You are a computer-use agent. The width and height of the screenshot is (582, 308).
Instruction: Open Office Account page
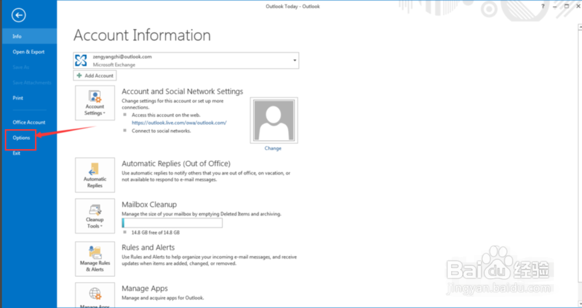[29, 122]
